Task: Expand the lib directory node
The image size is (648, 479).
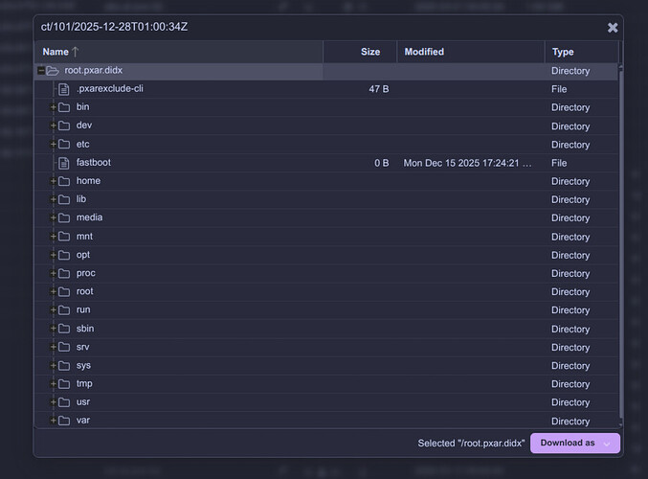Action: [x=53, y=199]
